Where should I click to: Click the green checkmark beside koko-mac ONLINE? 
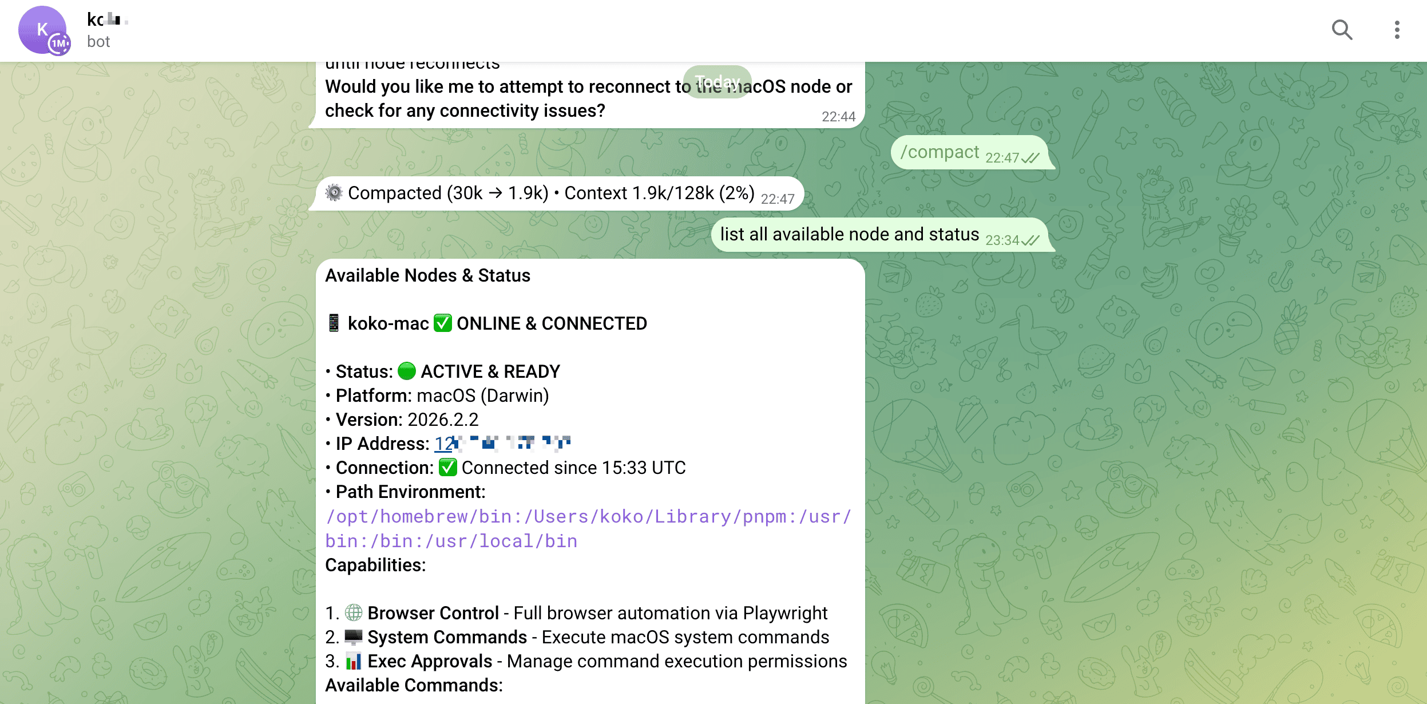tap(442, 323)
